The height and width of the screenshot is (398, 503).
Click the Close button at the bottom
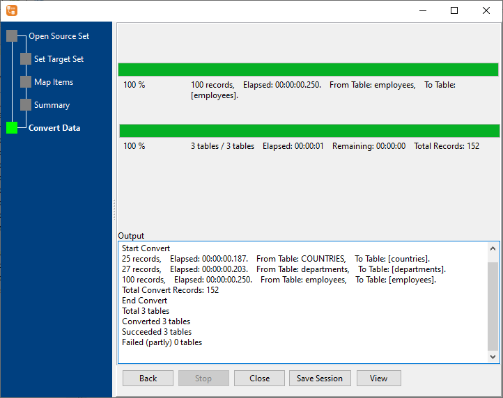(259, 379)
